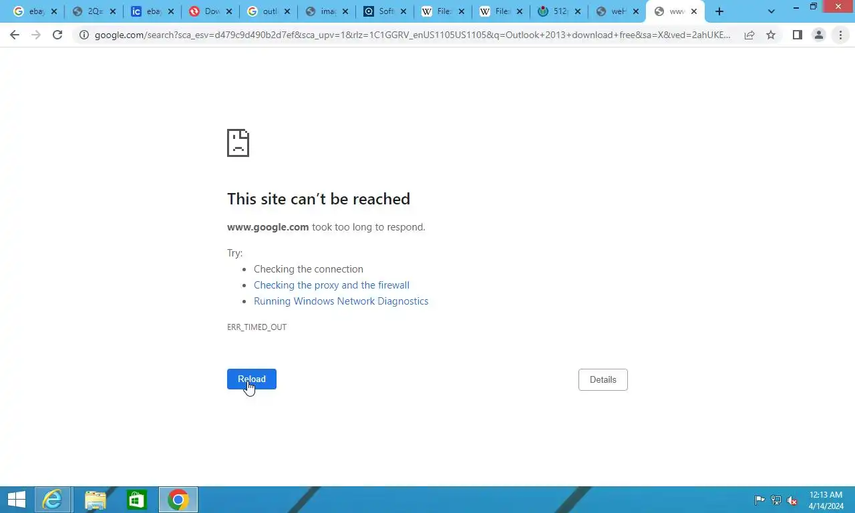Open a new tab with plus button
The height and width of the screenshot is (513, 855).
(719, 11)
